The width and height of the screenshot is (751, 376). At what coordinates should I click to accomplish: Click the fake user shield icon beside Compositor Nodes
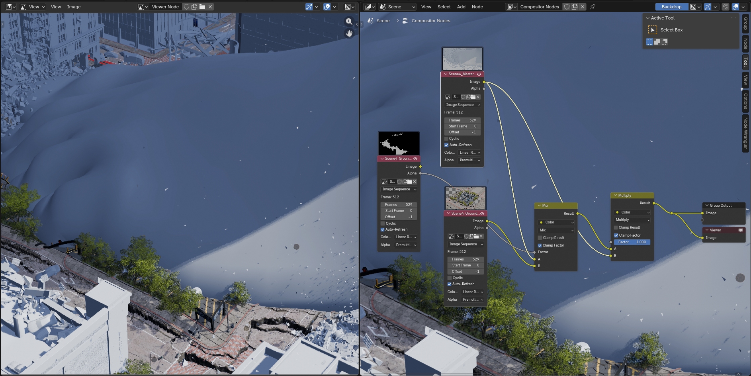tap(567, 7)
